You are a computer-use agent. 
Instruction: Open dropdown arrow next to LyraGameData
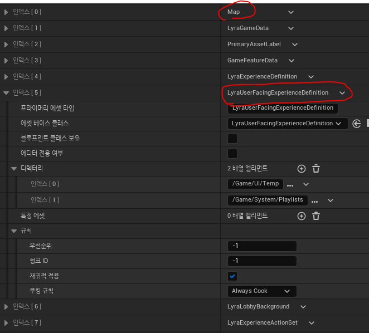click(x=291, y=28)
